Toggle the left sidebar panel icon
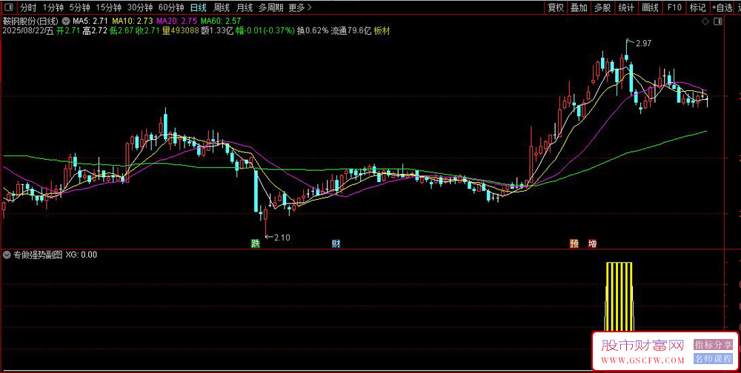The image size is (741, 373). coord(9,7)
